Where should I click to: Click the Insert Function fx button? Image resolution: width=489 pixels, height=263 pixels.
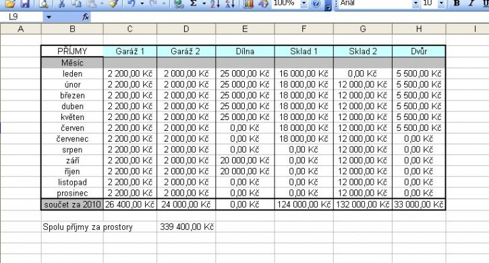pos(86,17)
